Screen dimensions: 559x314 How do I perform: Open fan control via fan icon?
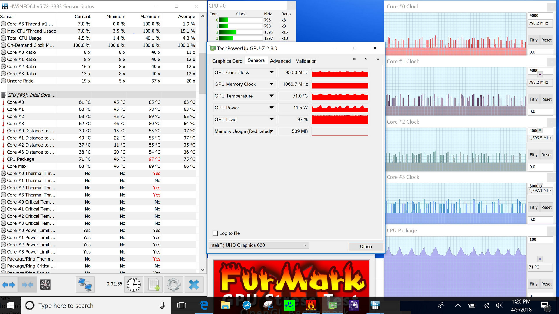tap(45, 285)
